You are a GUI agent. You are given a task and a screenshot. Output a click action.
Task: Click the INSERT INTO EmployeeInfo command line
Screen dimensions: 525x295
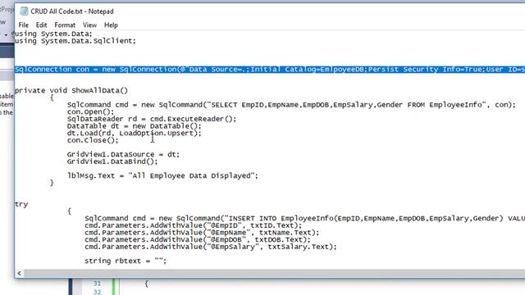click(x=304, y=218)
